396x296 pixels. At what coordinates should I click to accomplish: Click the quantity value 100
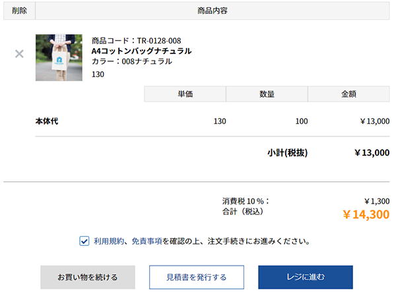(x=302, y=121)
